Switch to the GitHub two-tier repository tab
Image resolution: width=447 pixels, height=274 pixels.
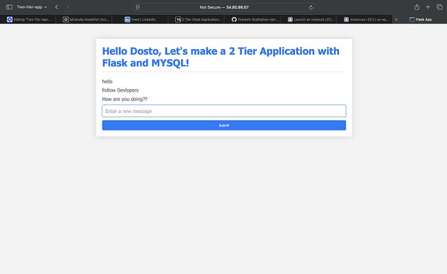pos(252,19)
